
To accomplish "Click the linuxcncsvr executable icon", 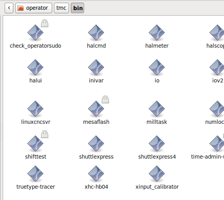I will coord(35,109).
